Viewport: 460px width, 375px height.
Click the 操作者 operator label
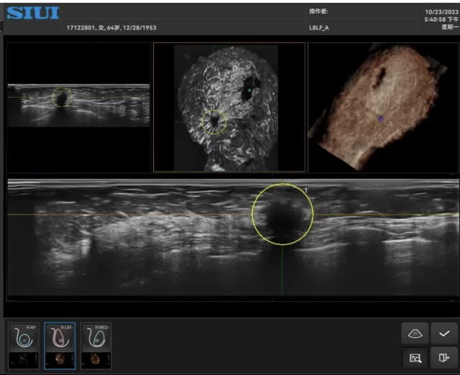pyautogui.click(x=318, y=11)
